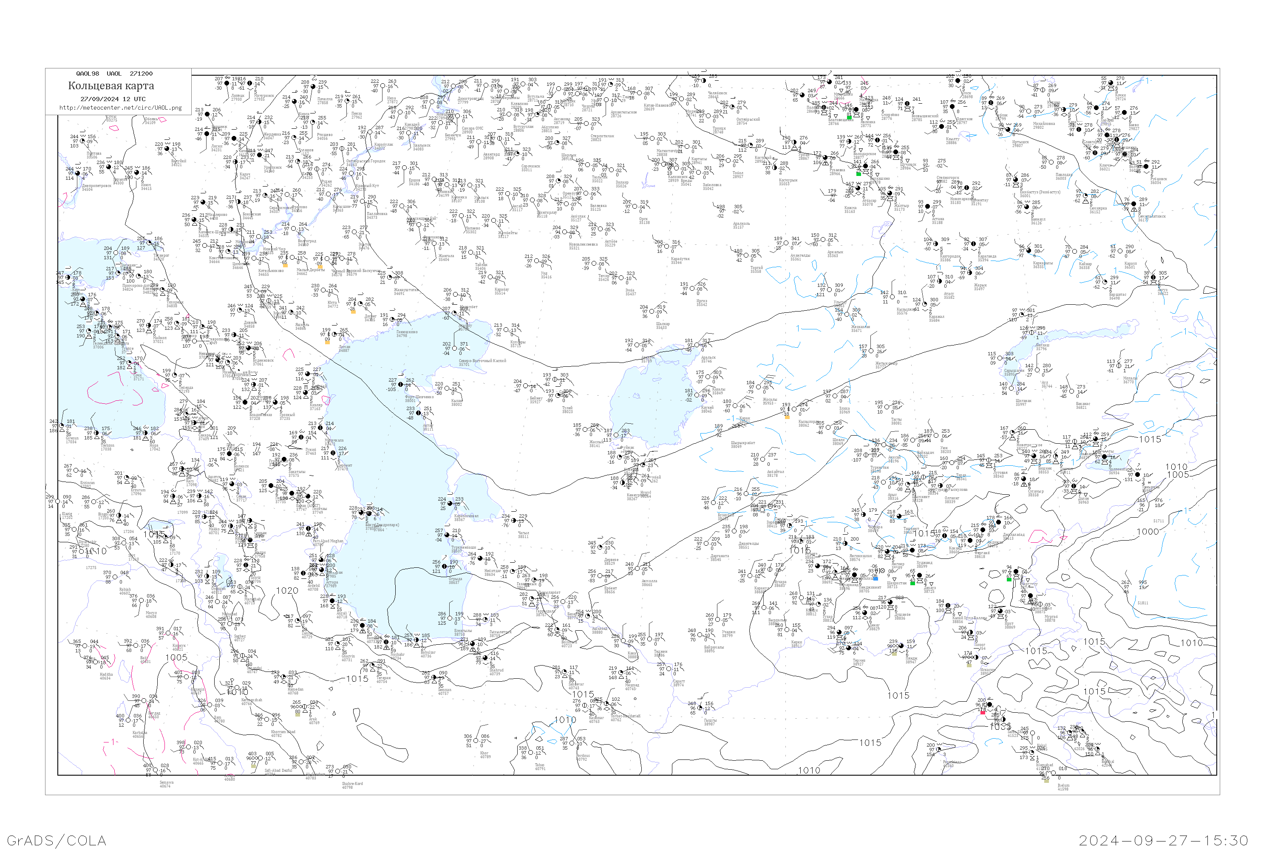Click green square beside Дехауз 38725
This screenshot has width=1275, height=850.
[912, 583]
